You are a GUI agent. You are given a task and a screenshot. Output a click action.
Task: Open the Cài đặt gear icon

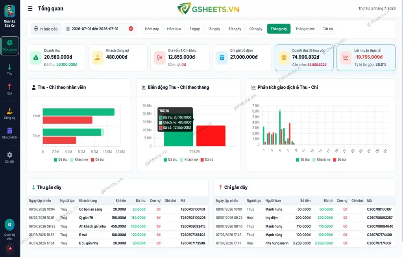pos(9,155)
